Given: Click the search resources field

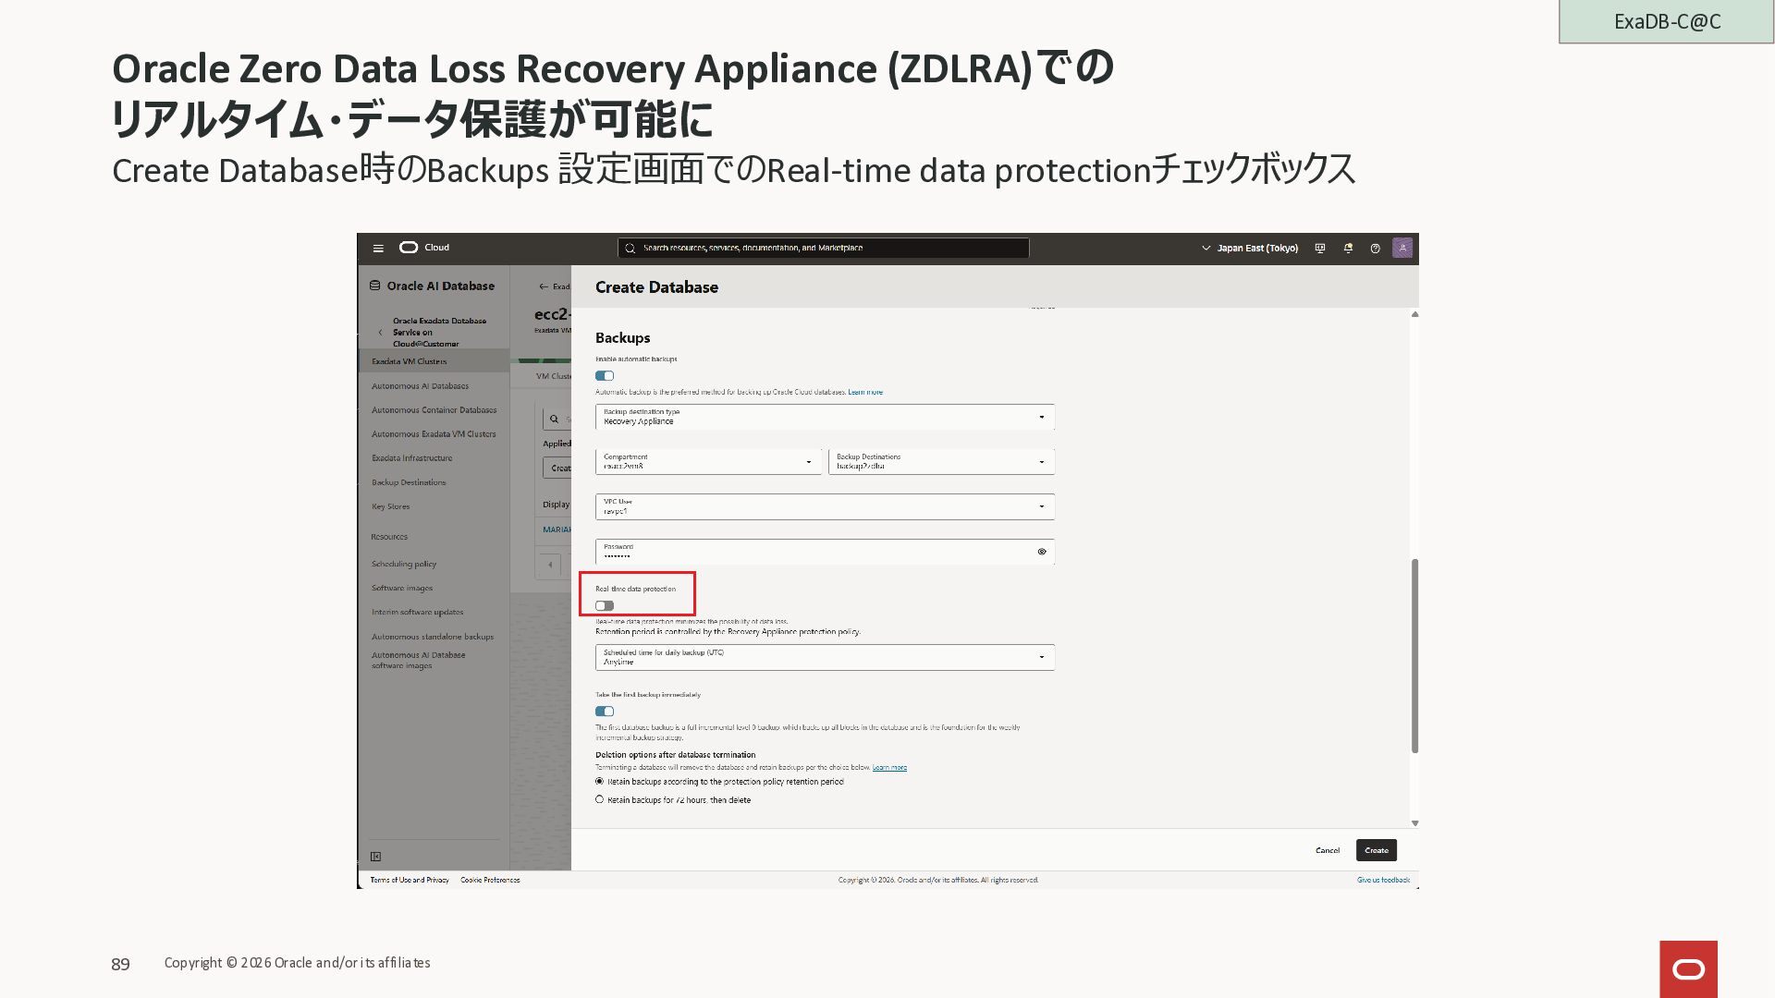Looking at the screenshot, I should pyautogui.click(x=823, y=249).
